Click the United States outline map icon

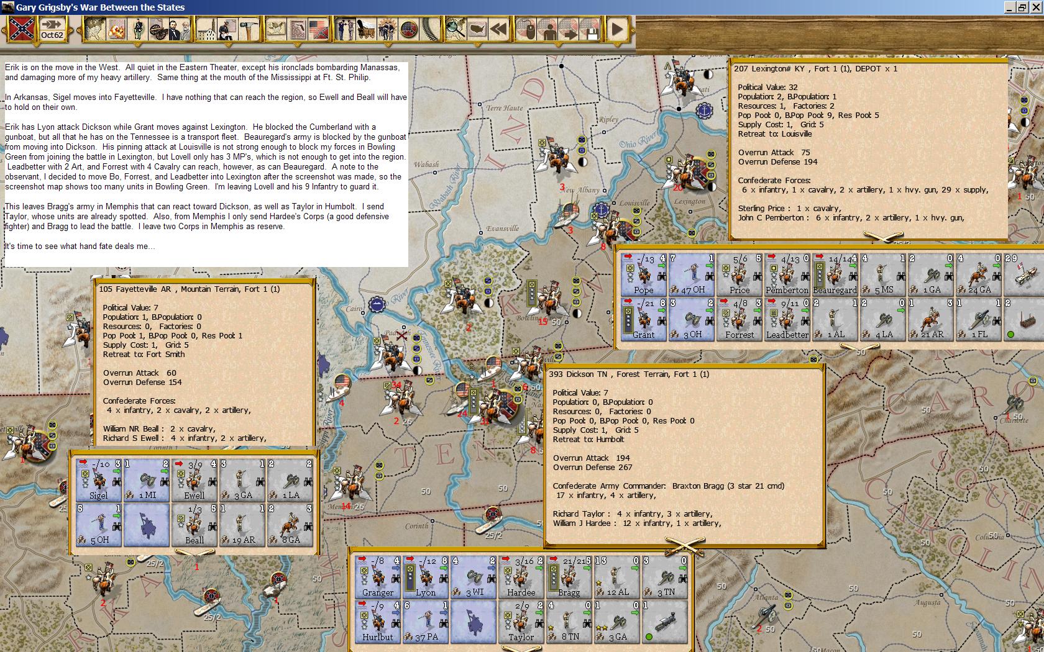point(477,29)
